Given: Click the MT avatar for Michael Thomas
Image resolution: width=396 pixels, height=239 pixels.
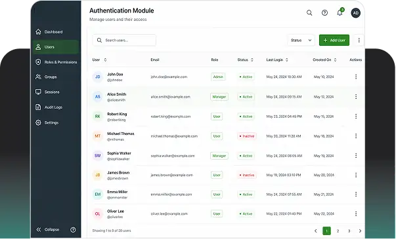Looking at the screenshot, I should point(97,136).
